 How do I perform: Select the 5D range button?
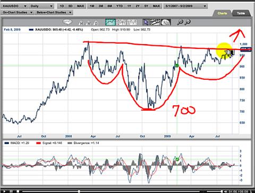(70, 6)
